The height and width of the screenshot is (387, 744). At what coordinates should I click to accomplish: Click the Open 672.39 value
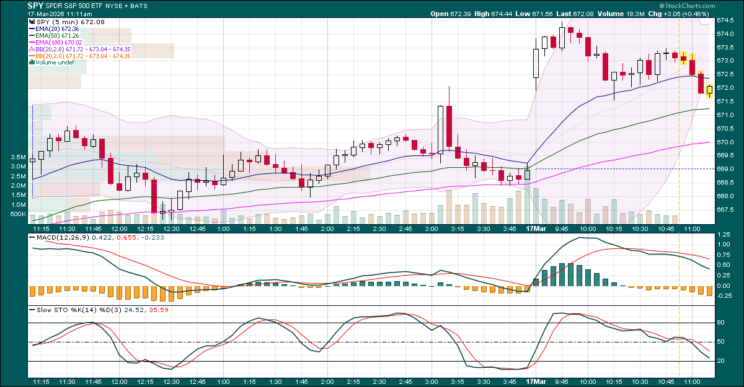452,14
